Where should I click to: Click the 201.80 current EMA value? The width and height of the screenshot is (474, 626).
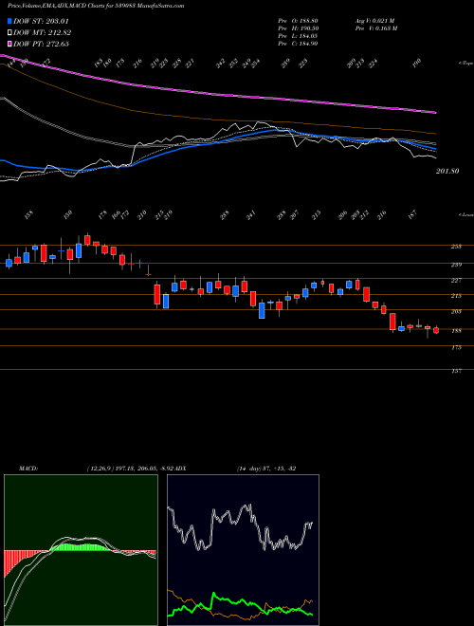click(x=447, y=171)
